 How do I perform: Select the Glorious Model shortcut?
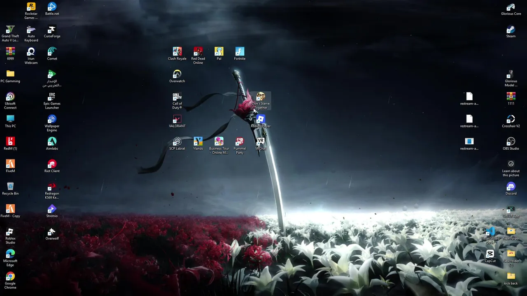pos(511,78)
